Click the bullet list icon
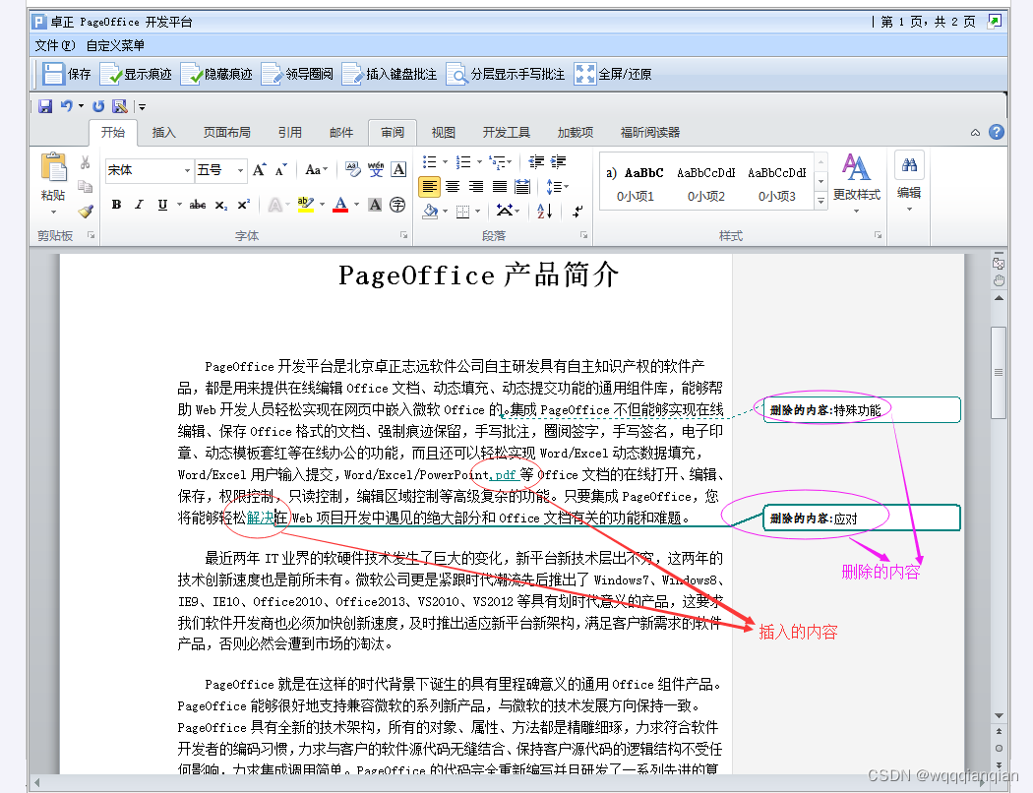Image resolution: width=1033 pixels, height=793 pixels. click(x=430, y=162)
